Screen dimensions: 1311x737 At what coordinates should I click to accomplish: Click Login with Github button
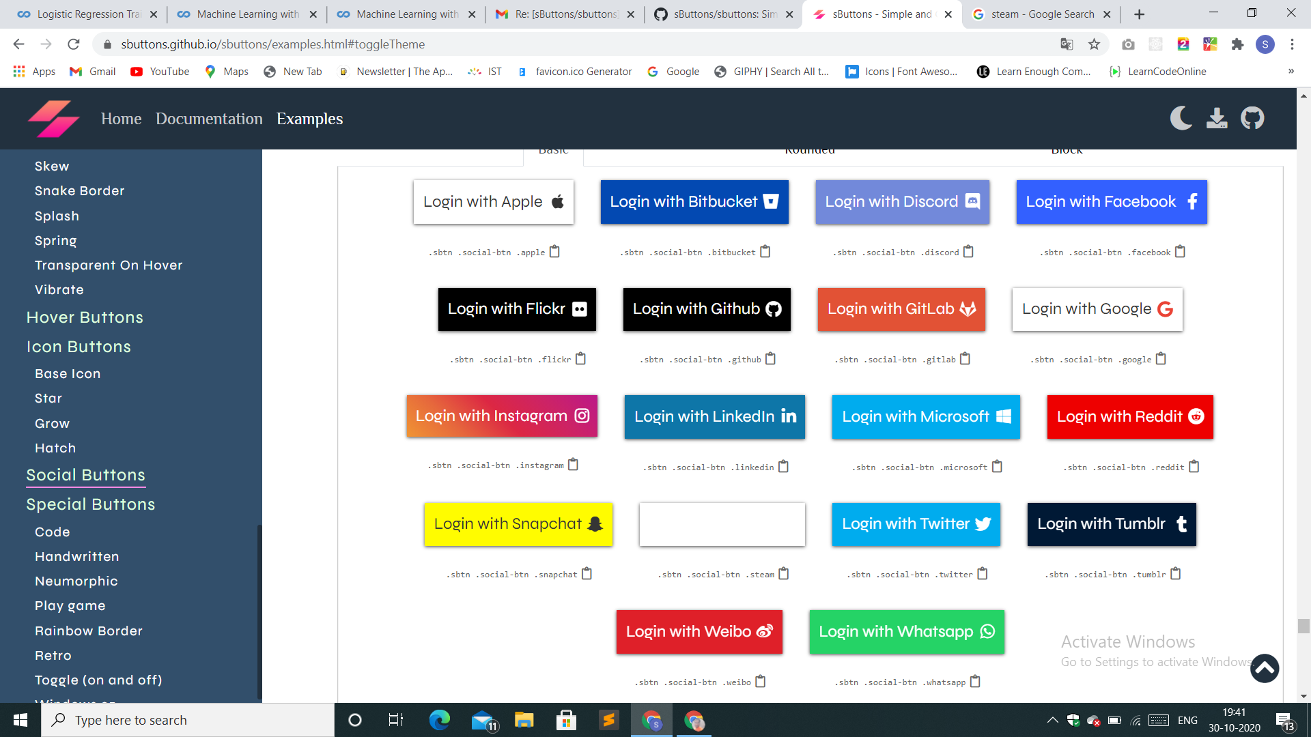707,309
